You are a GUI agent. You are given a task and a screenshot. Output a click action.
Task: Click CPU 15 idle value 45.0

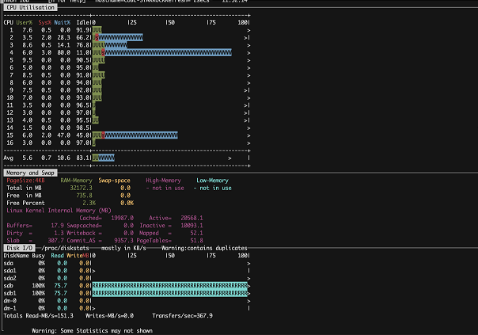click(83, 135)
